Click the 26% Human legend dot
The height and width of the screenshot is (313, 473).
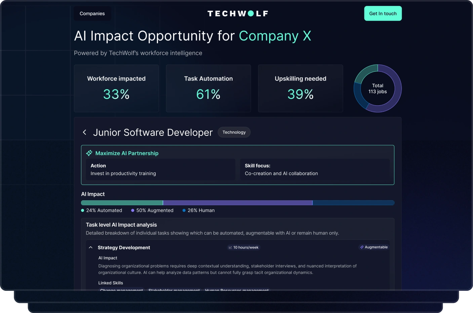(184, 210)
